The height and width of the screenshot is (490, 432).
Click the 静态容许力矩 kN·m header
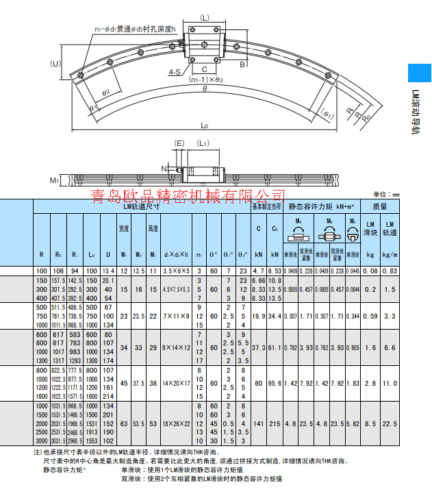[x=322, y=206]
